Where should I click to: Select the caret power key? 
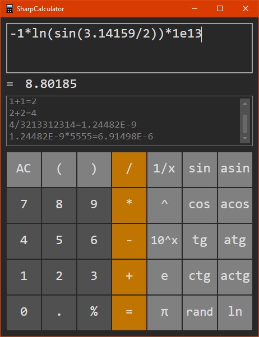[164, 205]
